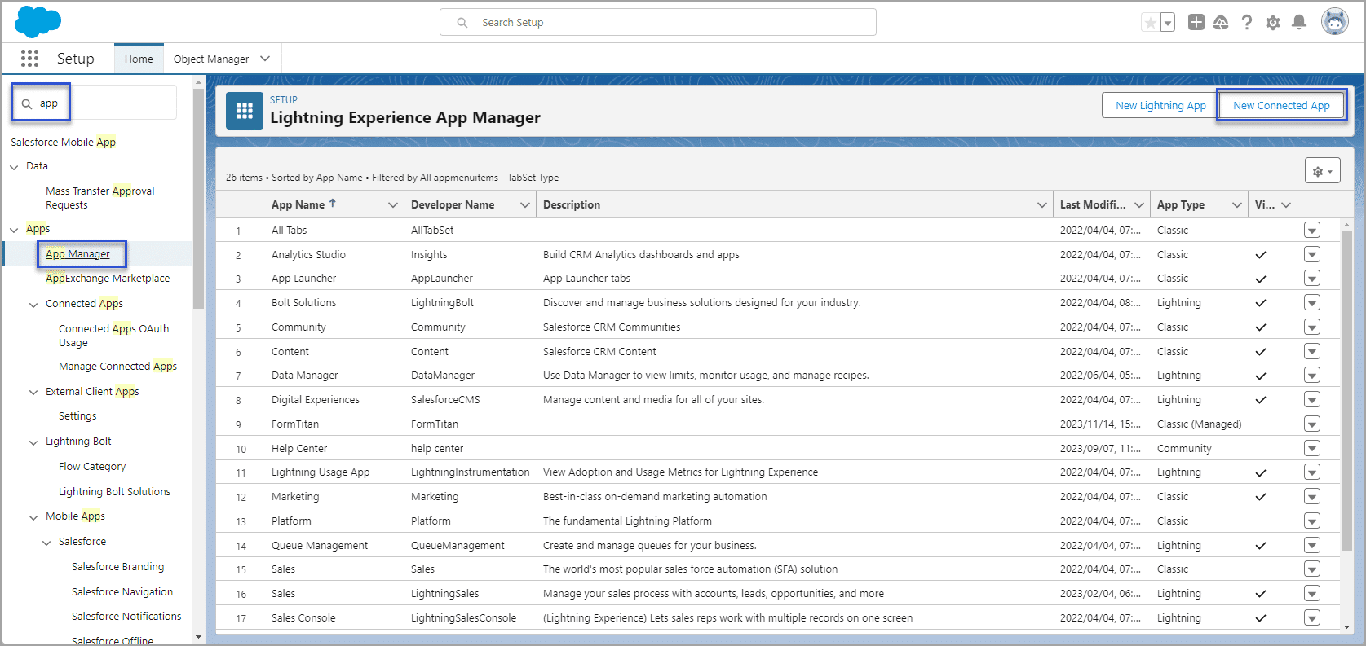Collapse the Apps section in sidebar

14,229
